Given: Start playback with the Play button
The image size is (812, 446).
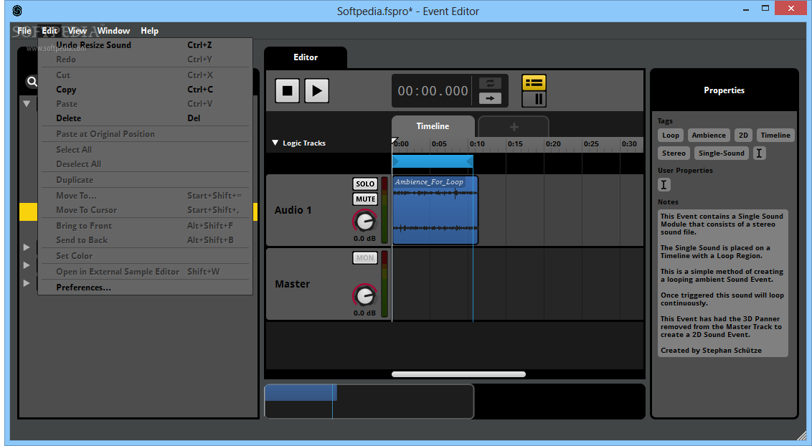Looking at the screenshot, I should point(316,91).
